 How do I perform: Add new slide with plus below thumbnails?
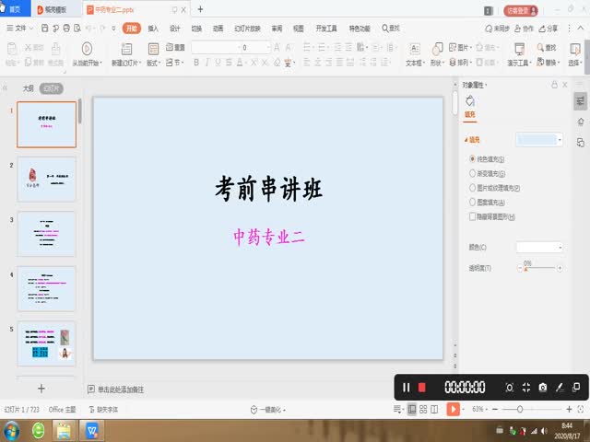(x=41, y=389)
